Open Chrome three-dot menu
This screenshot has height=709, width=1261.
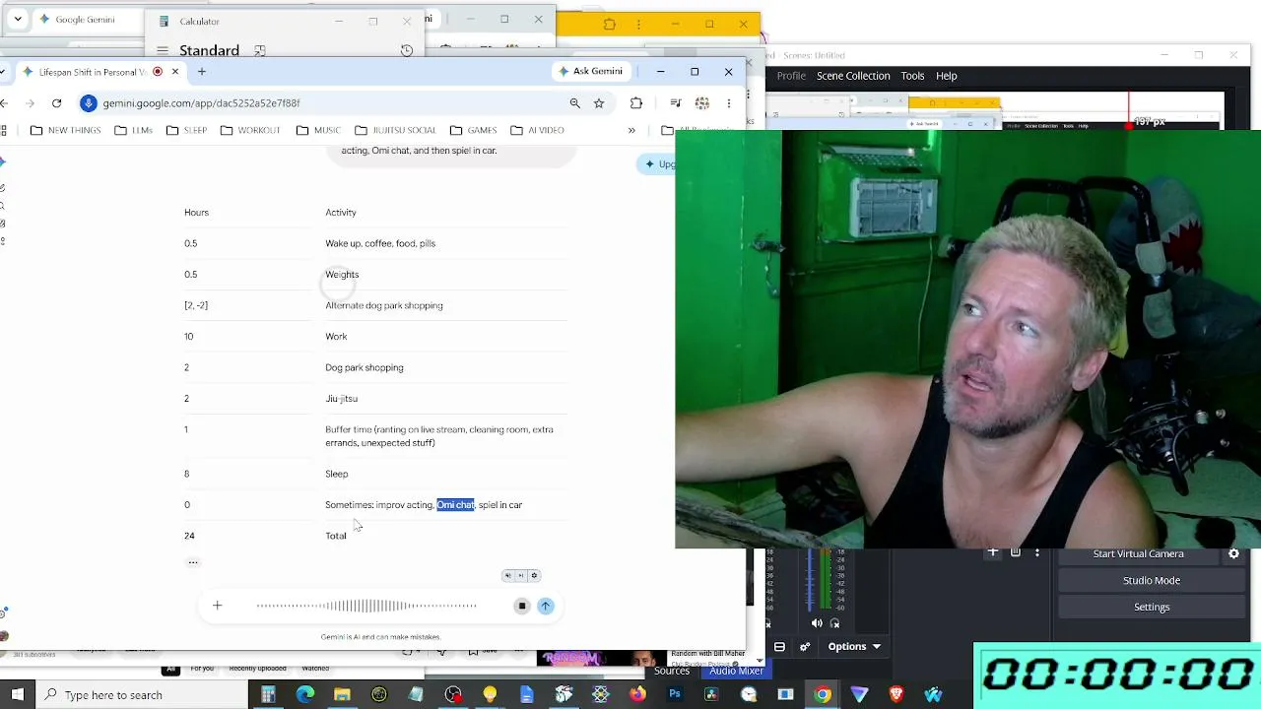tap(729, 102)
